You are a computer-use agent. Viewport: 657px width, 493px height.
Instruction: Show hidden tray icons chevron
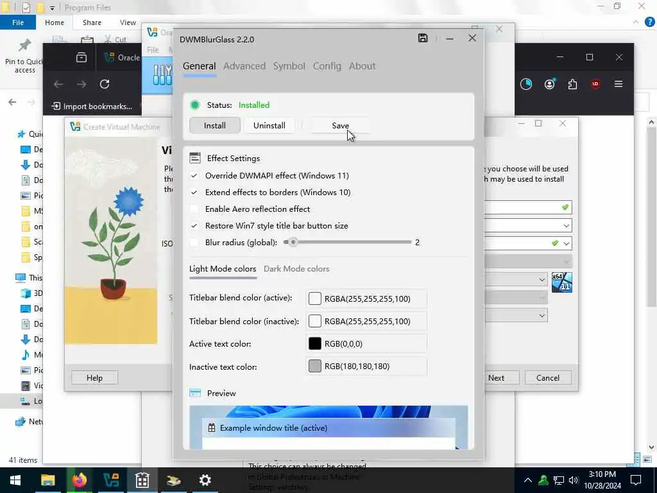(x=528, y=480)
